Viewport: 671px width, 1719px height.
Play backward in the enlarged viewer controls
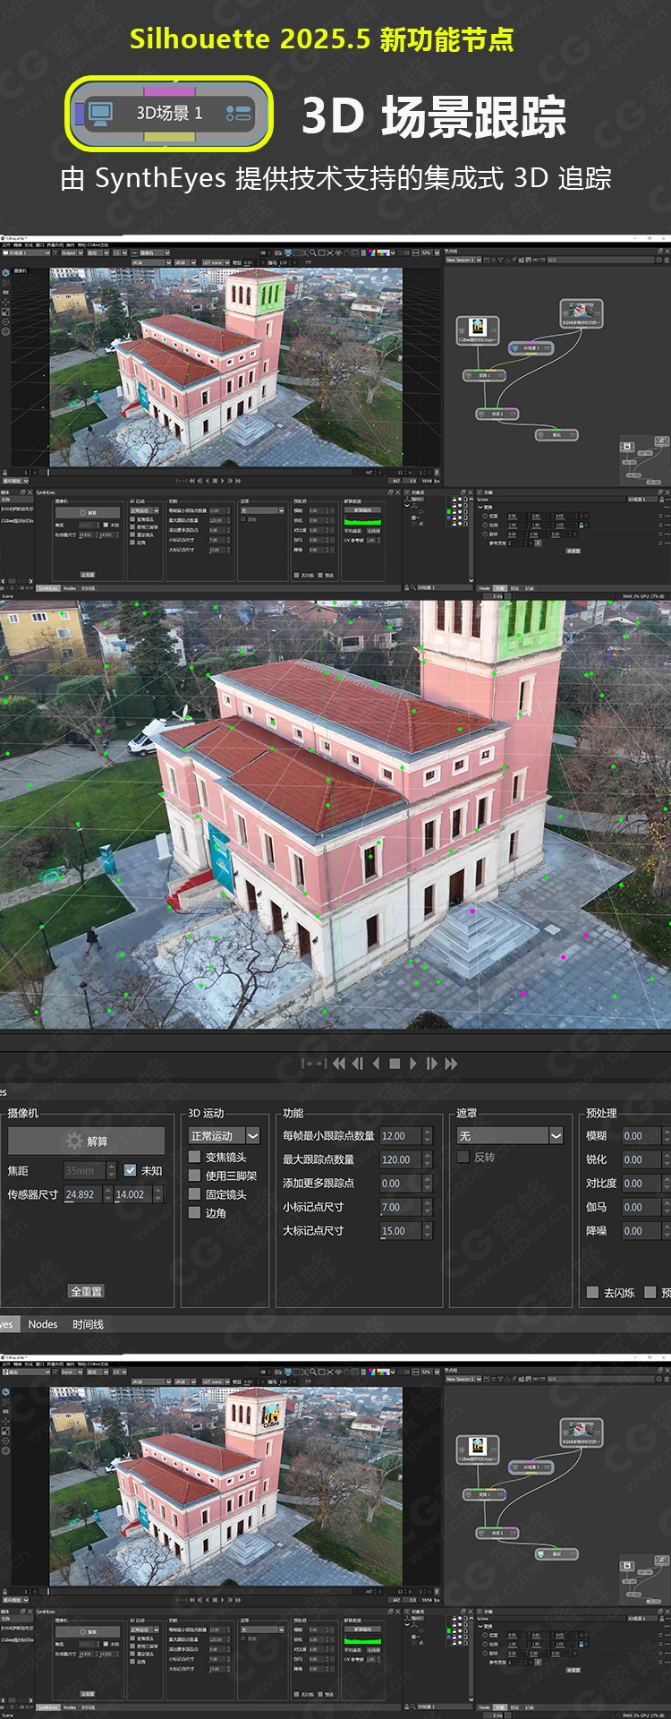tap(377, 1064)
